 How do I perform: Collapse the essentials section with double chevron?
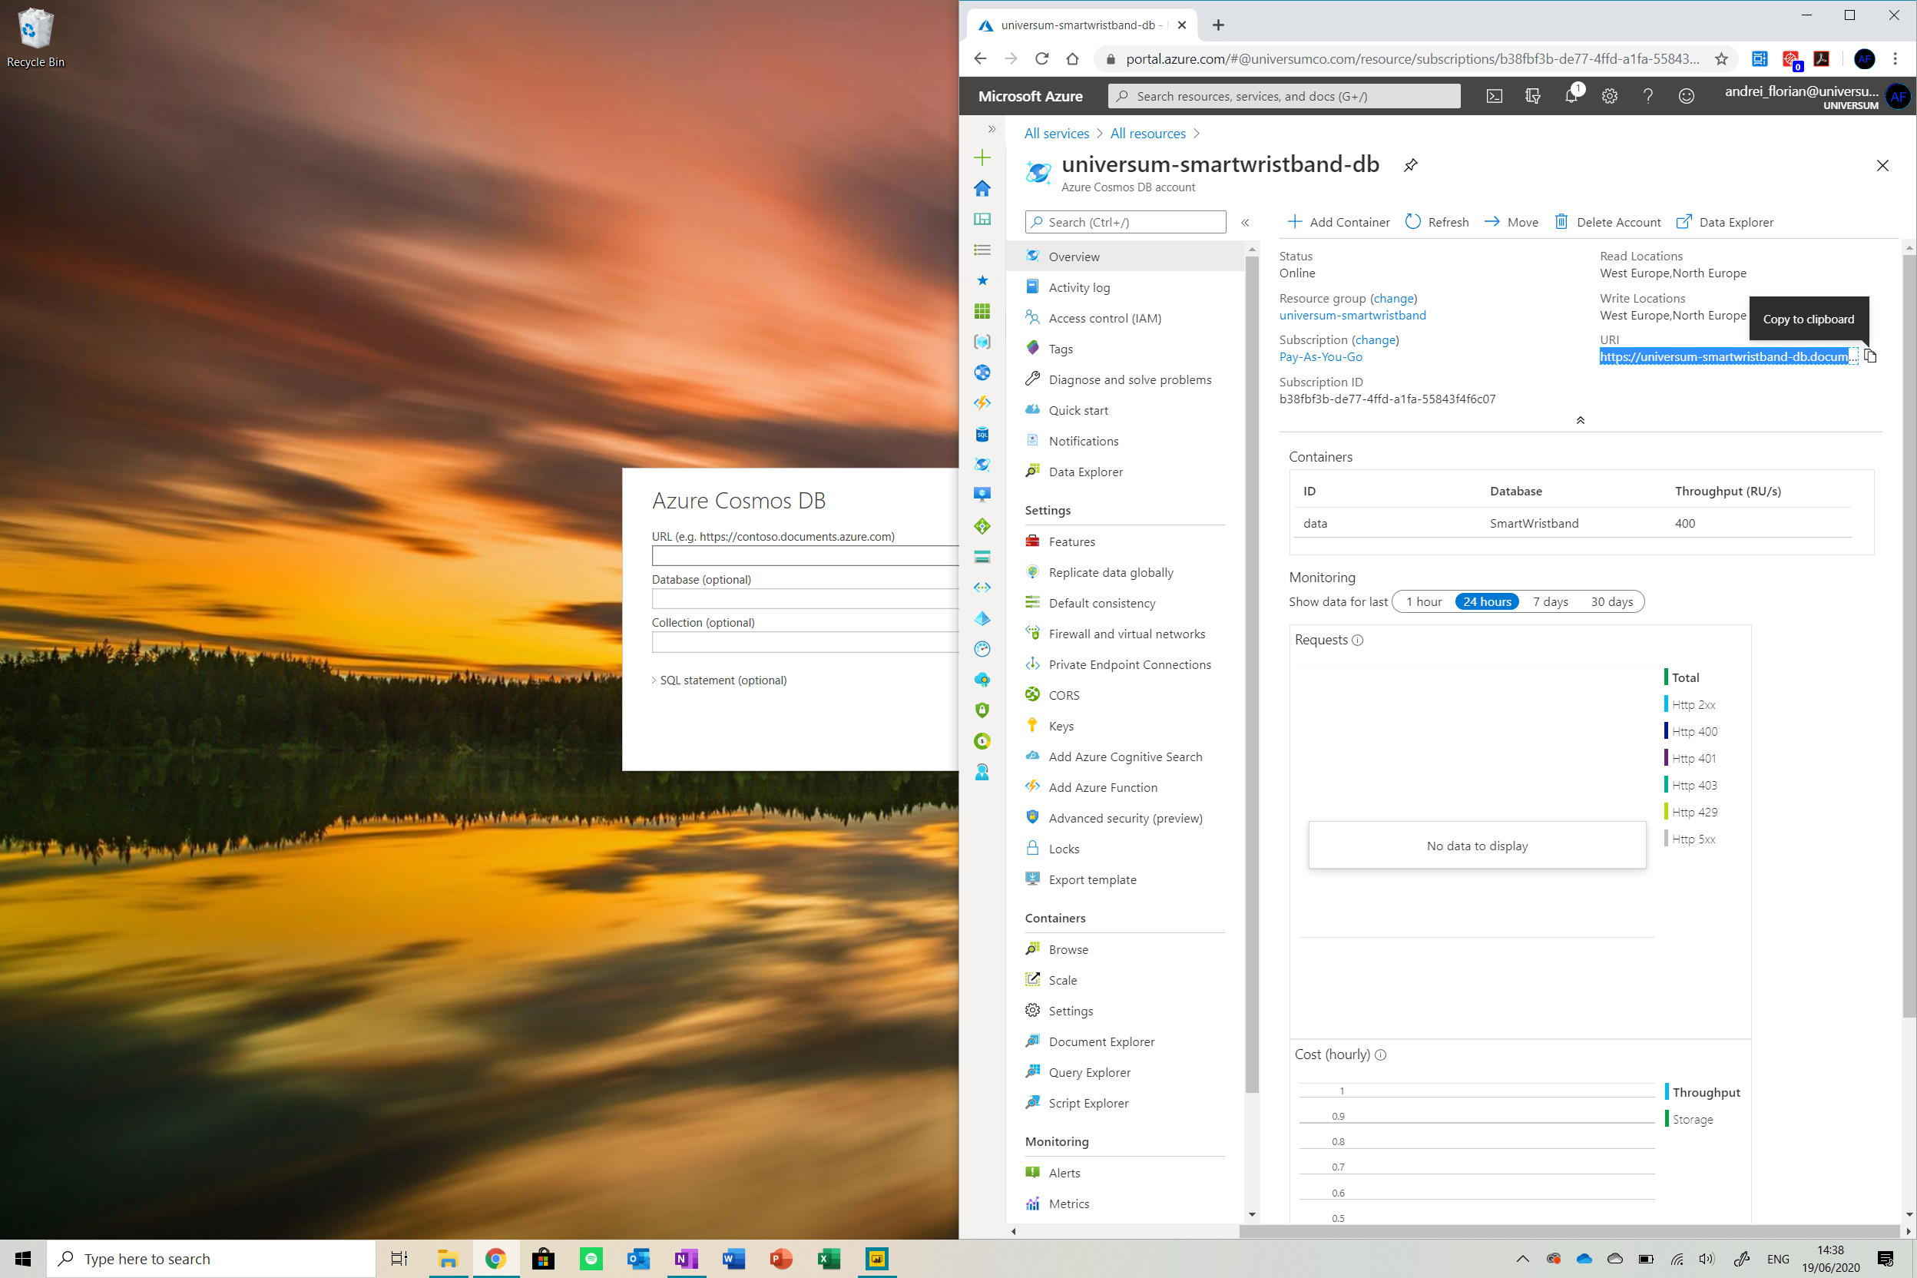tap(1580, 421)
